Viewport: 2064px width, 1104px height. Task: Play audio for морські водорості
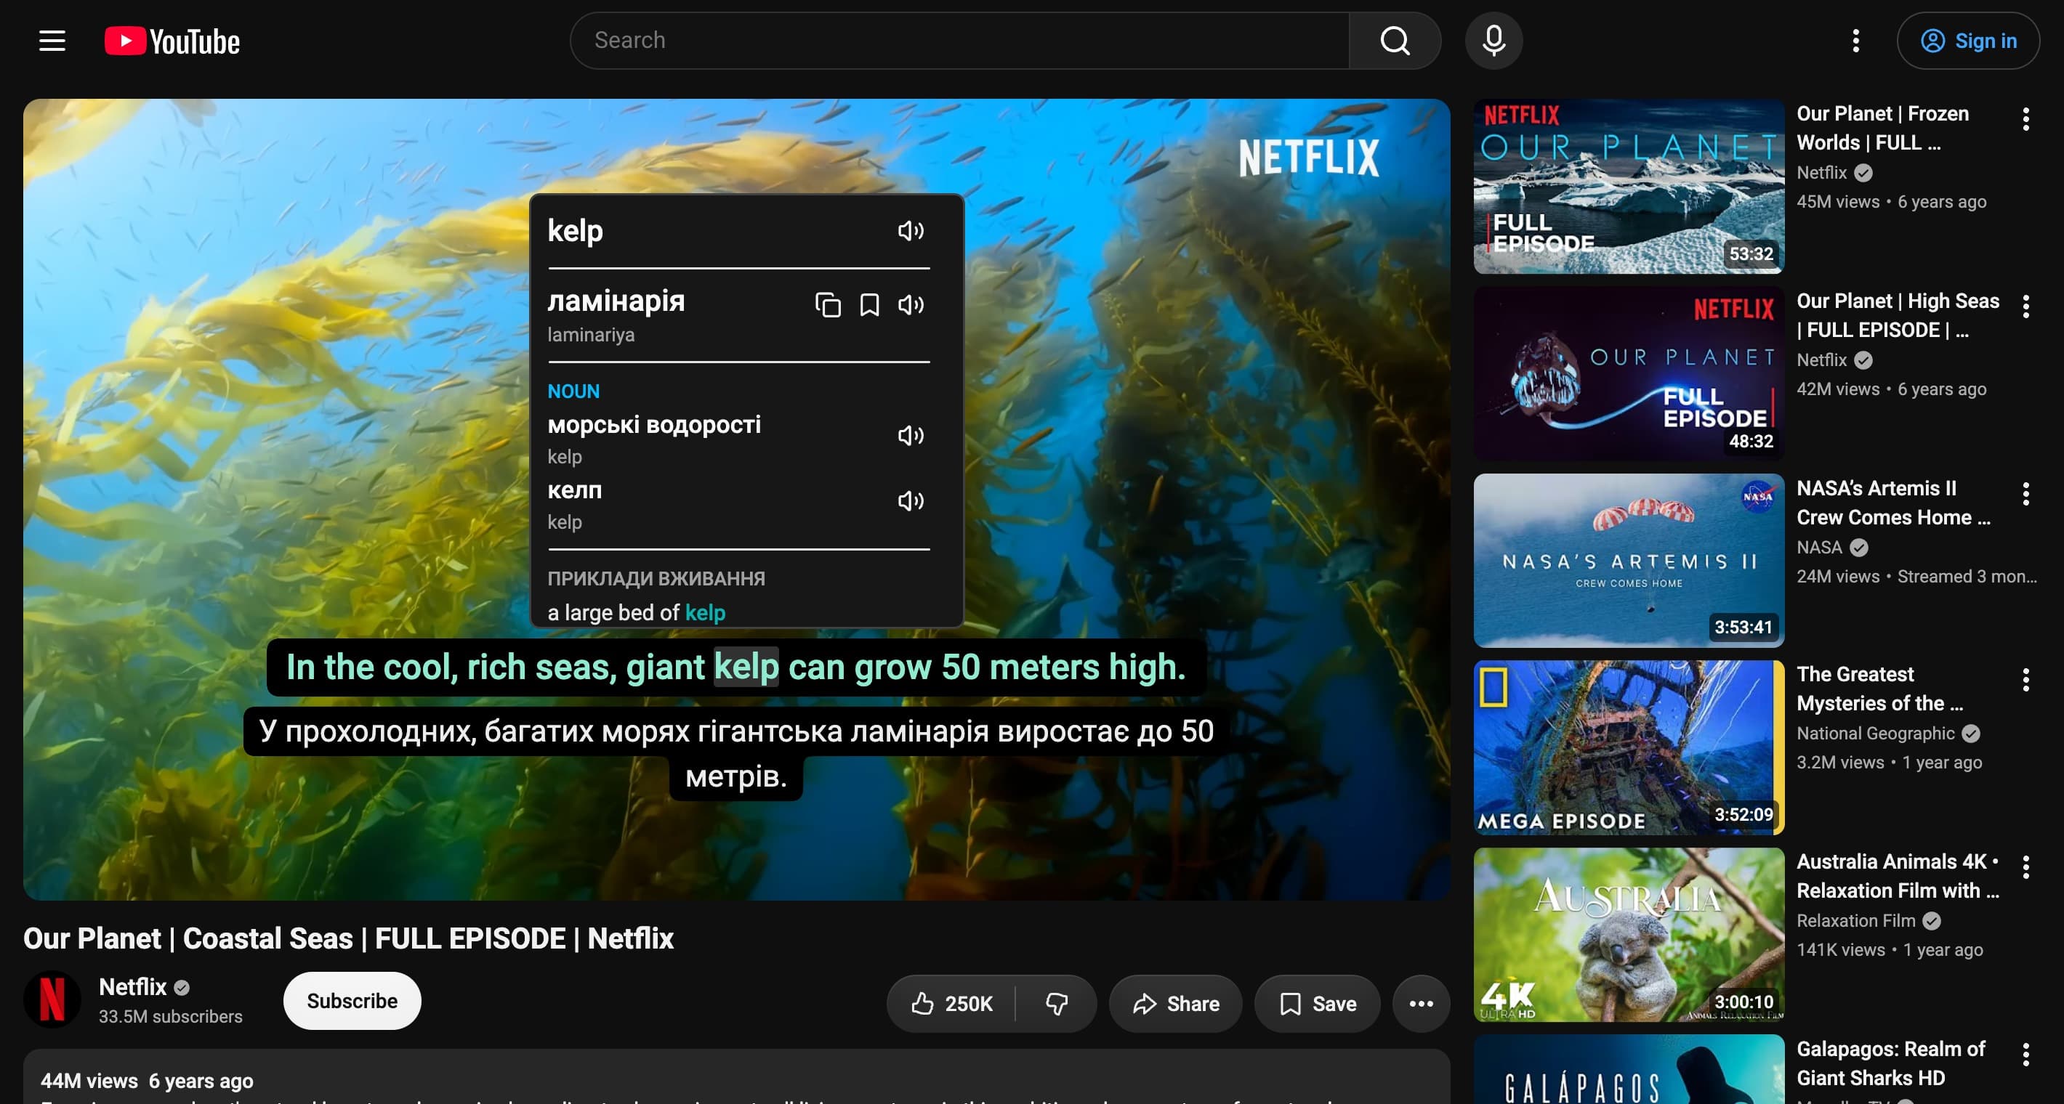pyautogui.click(x=911, y=435)
